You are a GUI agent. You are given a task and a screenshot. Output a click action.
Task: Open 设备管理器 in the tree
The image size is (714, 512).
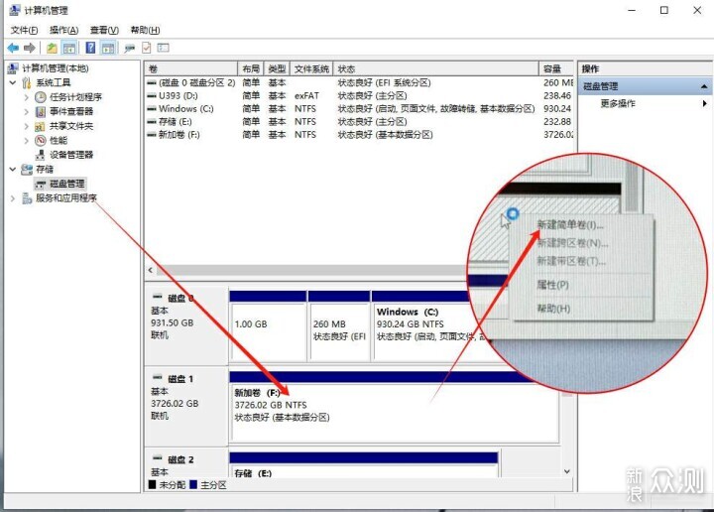pyautogui.click(x=71, y=155)
